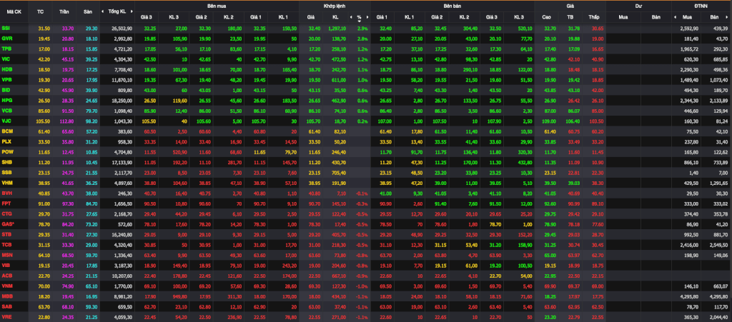Click the TC reference price header
This screenshot has height=322, width=732.
pyautogui.click(x=40, y=11)
